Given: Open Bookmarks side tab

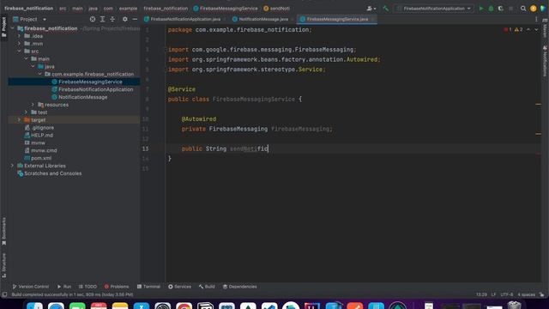Looking at the screenshot, I should point(3,231).
